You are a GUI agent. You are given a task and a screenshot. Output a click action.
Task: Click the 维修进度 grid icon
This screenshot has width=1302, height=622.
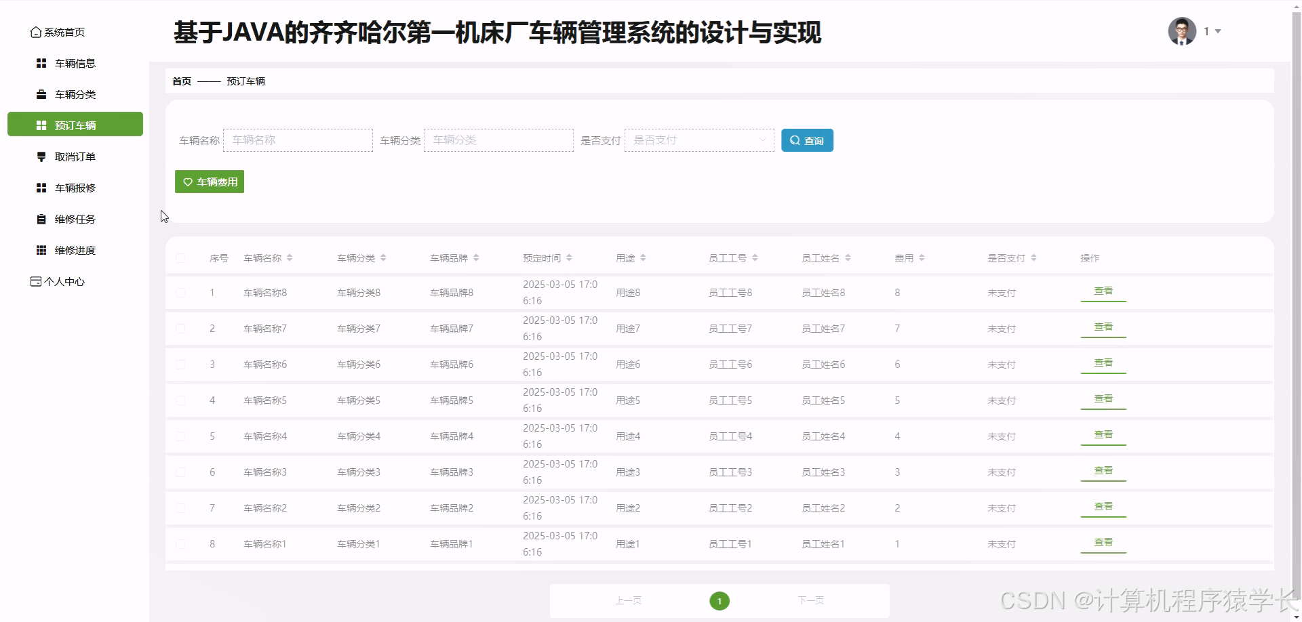pyautogui.click(x=41, y=251)
